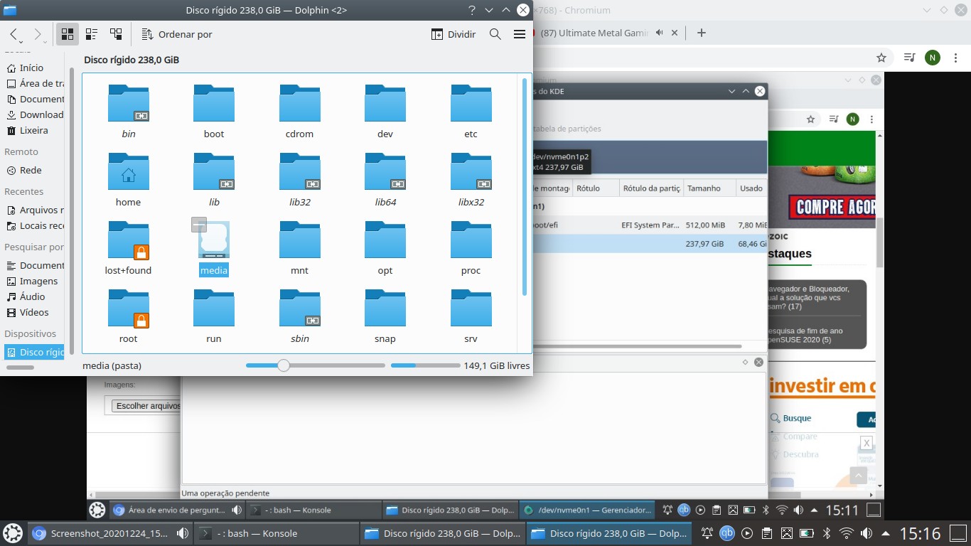Screen dimensions: 971x546
Task: Go to Início in Places panel
Action: coord(33,68)
